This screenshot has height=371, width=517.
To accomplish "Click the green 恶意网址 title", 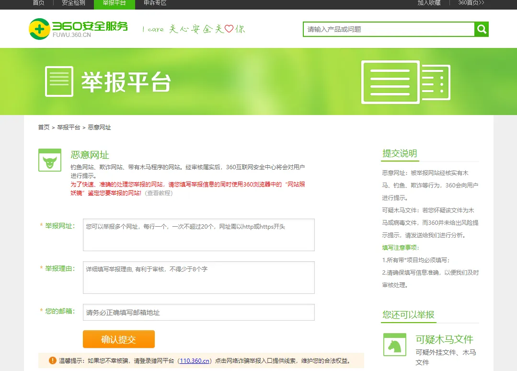I will (x=90, y=155).
